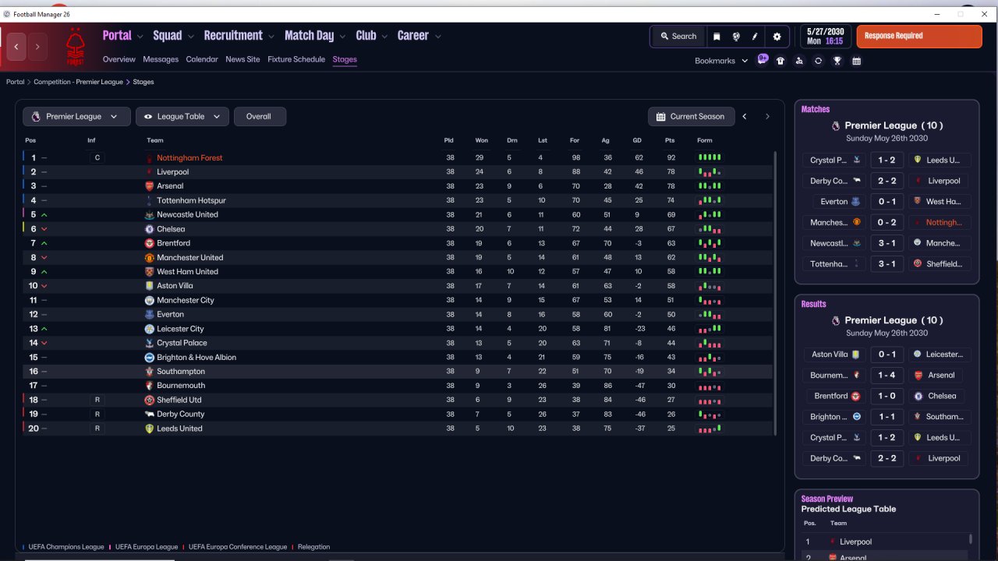Go forward with the right arrow button
This screenshot has height=561, width=998.
click(37, 47)
